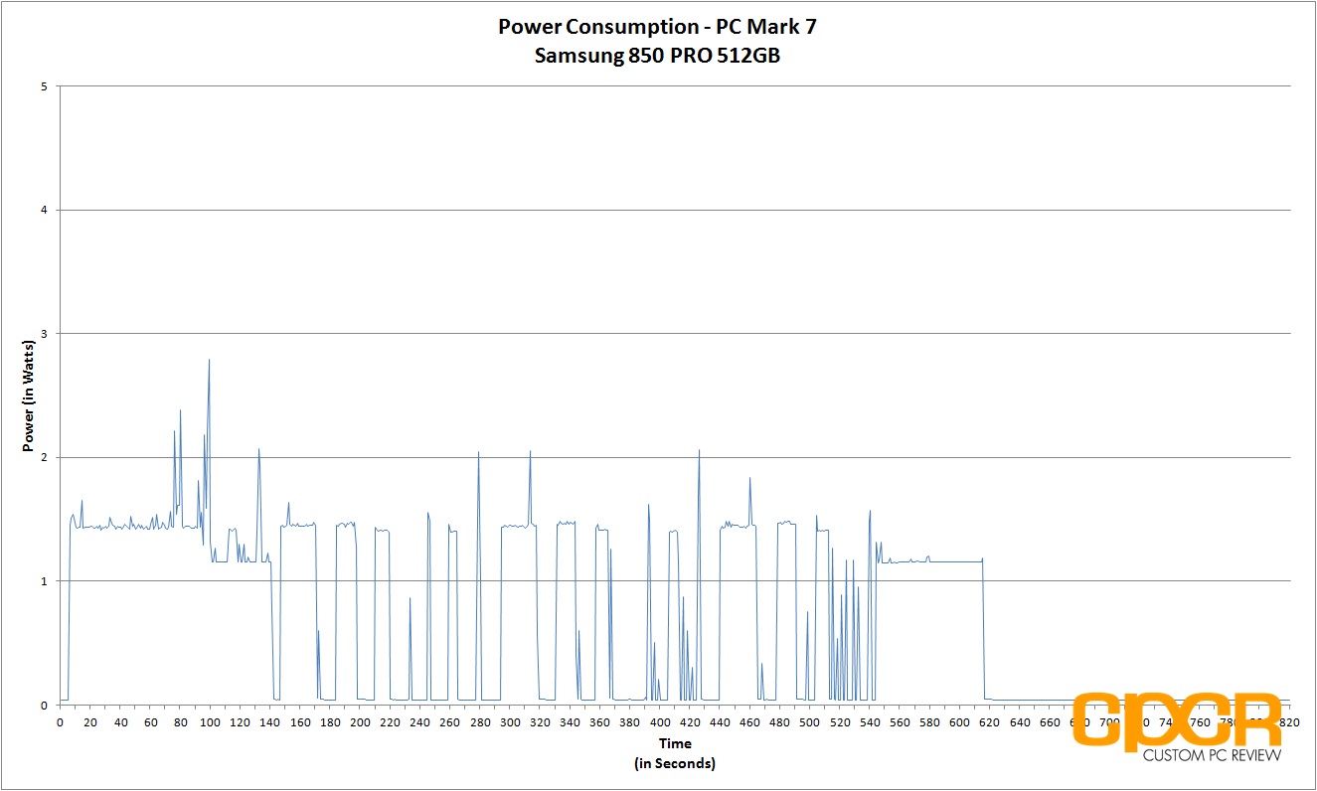
Task: Click the time axis tick "100"
Action: coord(210,722)
